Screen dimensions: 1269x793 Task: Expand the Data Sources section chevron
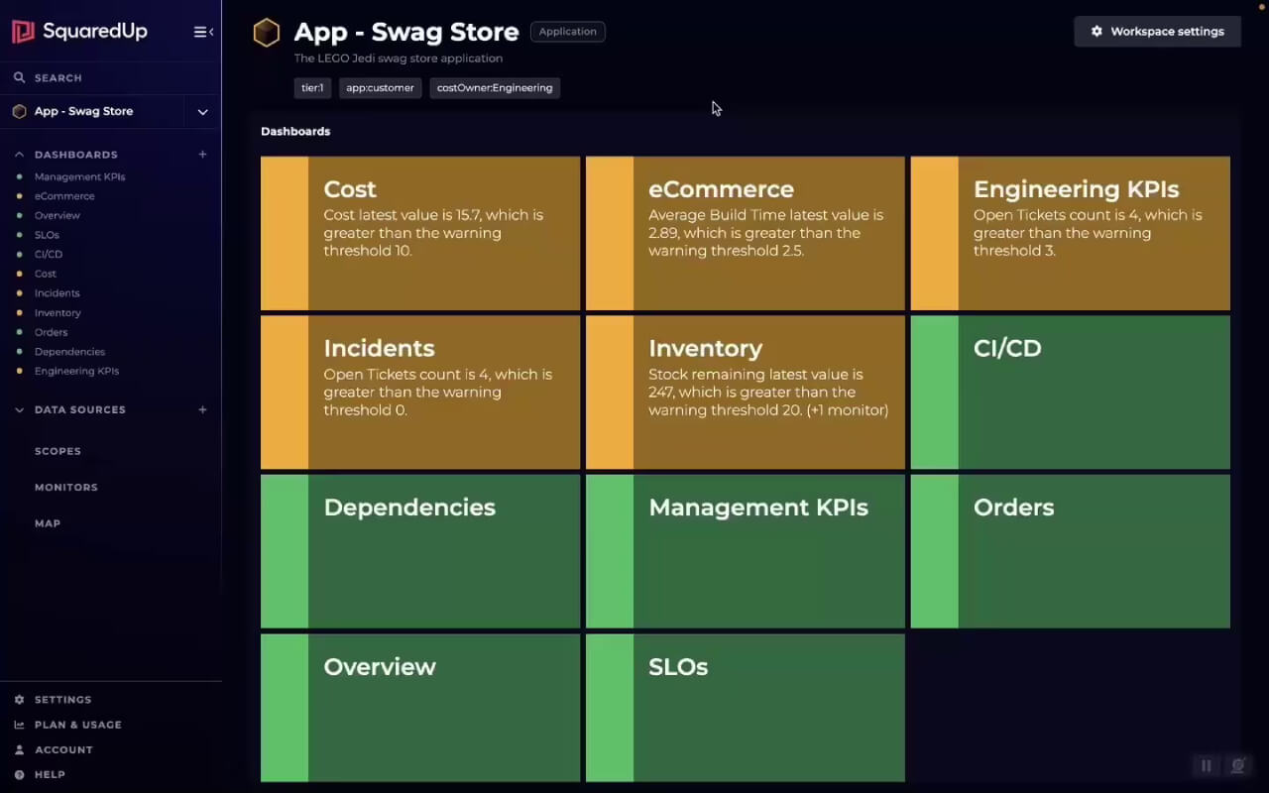coord(19,409)
